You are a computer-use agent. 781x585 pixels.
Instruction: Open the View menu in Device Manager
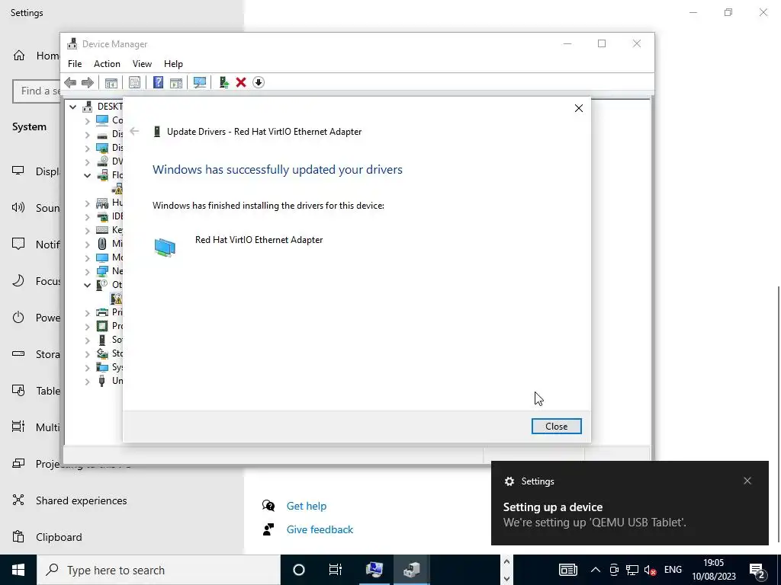pos(142,64)
